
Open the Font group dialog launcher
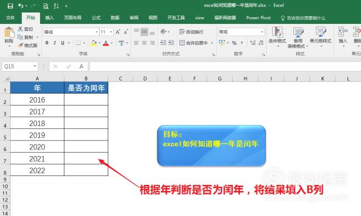[x=128, y=55]
